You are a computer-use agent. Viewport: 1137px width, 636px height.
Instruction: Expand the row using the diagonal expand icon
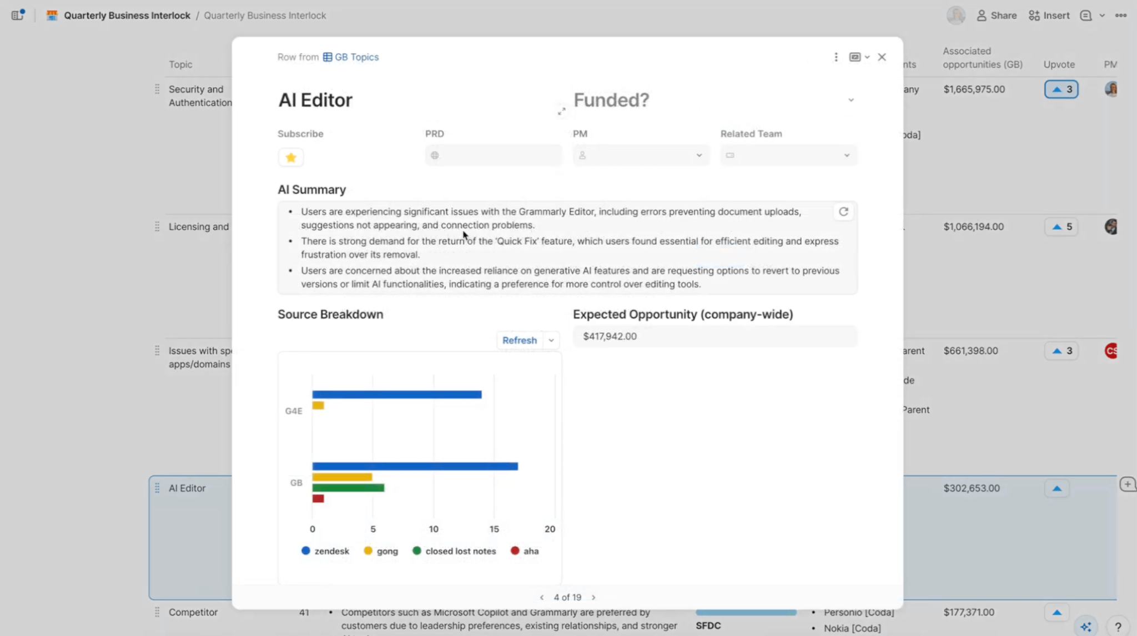pos(561,110)
